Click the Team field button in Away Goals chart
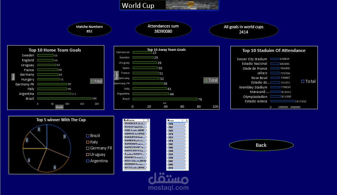 pyautogui.click(x=117, y=76)
